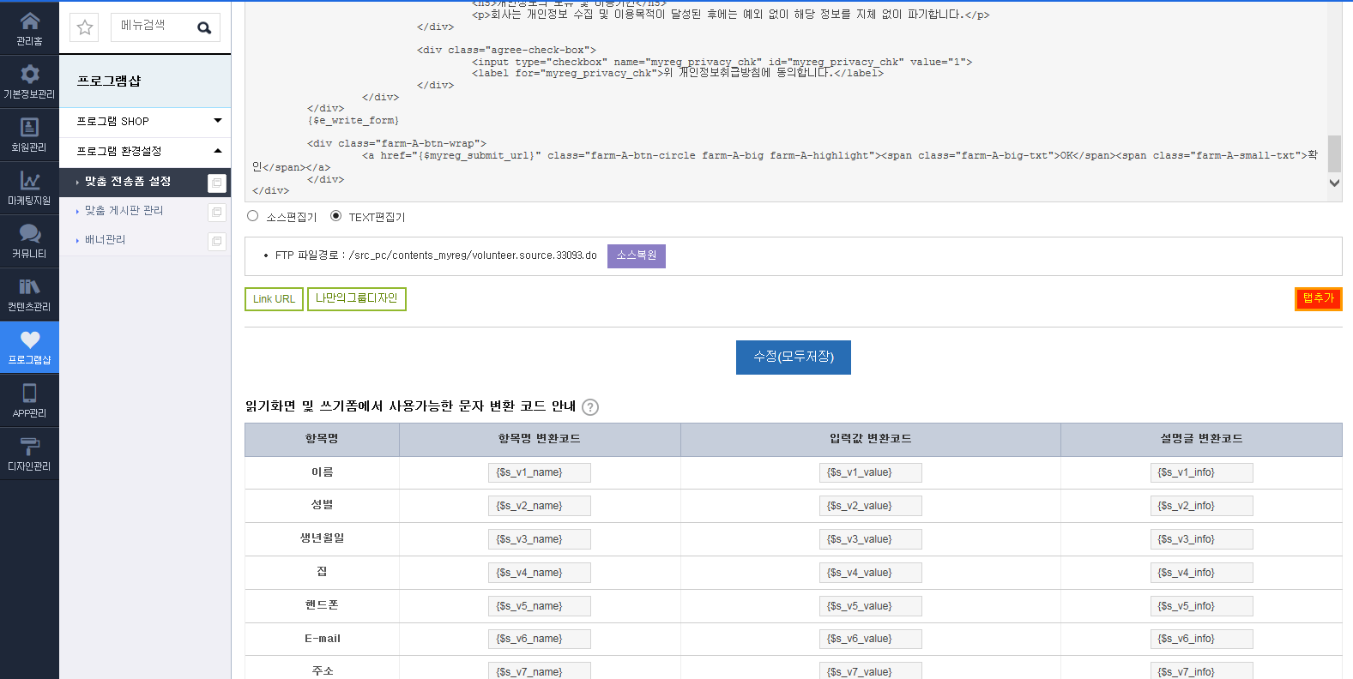This screenshot has width=1353, height=679.
Task: Open APP관리 phone icon
Action: [29, 393]
